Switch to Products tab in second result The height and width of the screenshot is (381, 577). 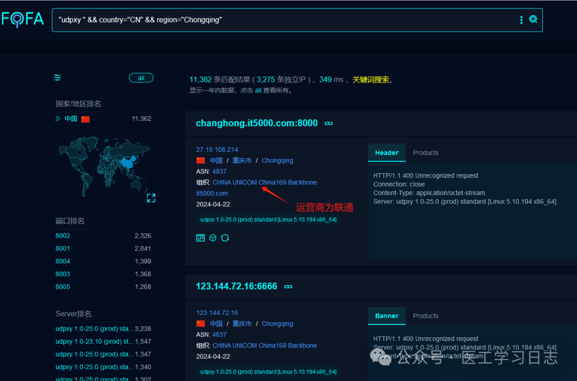[425, 316]
